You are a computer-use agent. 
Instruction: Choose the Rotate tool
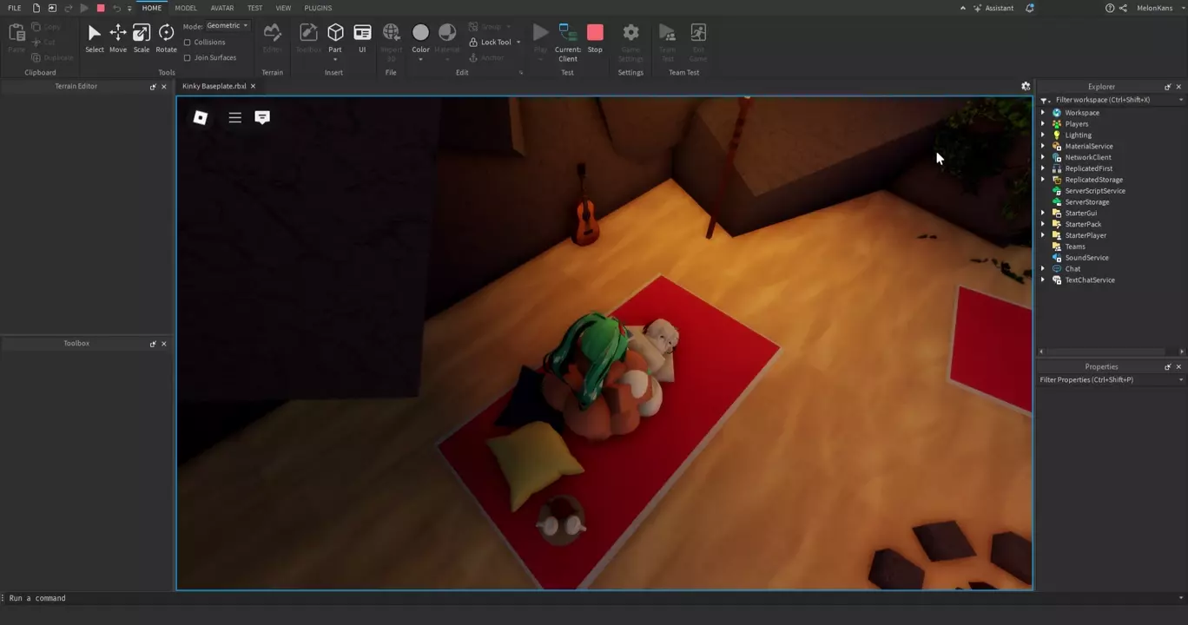click(166, 37)
